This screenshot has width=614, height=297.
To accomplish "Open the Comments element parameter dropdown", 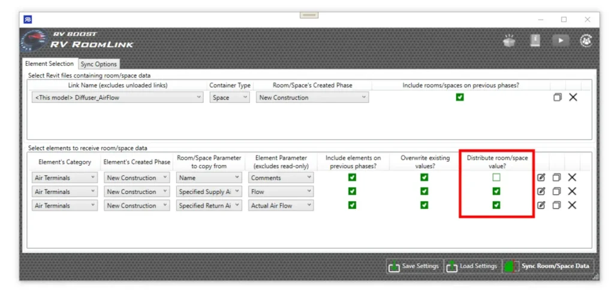I will click(281, 178).
